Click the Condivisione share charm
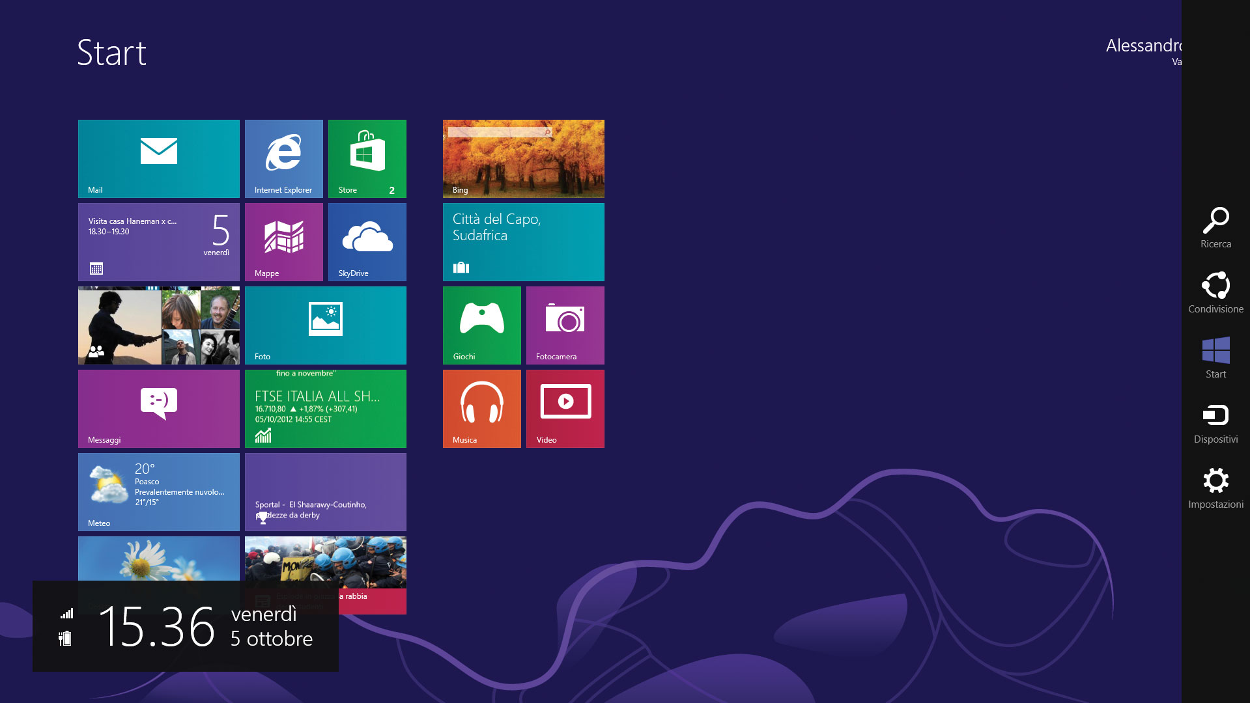Viewport: 1250px width, 703px height. tap(1215, 293)
